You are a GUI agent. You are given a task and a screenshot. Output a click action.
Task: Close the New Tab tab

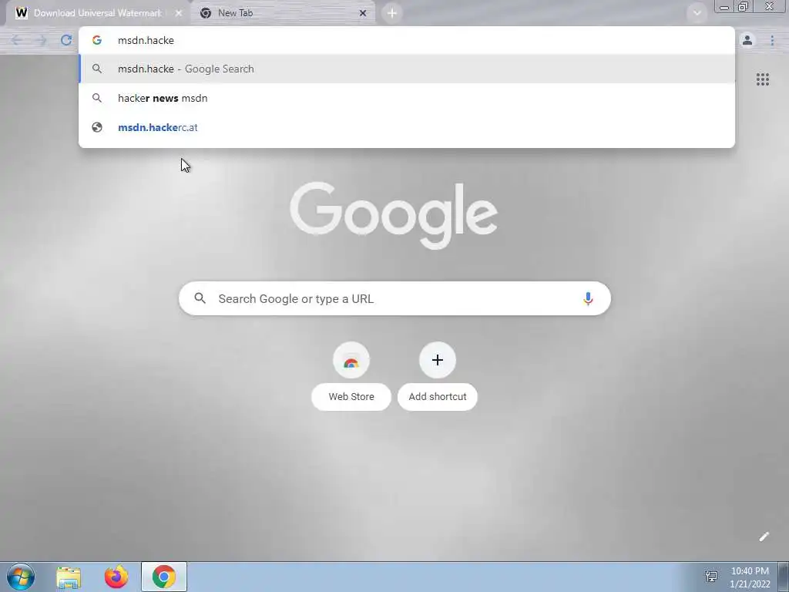[363, 13]
